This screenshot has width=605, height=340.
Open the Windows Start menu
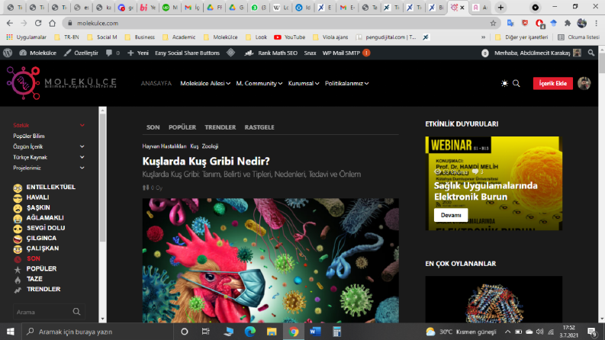(11, 332)
